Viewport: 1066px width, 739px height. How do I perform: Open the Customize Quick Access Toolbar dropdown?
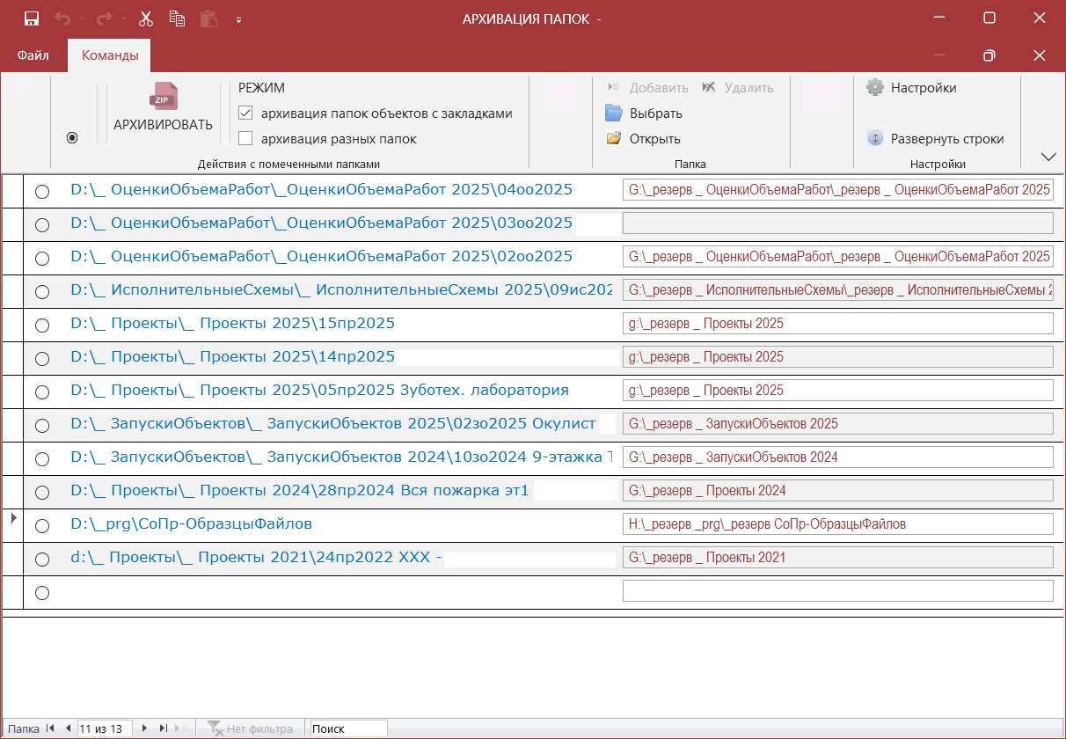(238, 19)
